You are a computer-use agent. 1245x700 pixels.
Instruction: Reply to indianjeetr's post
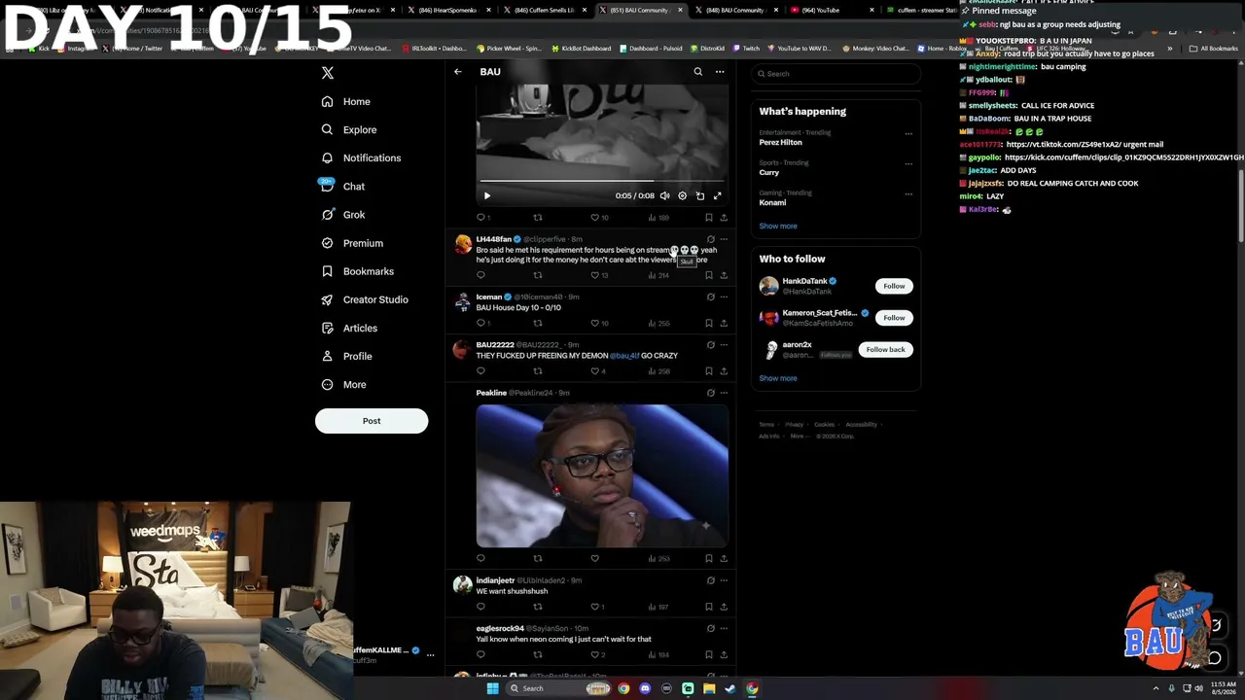tap(480, 607)
